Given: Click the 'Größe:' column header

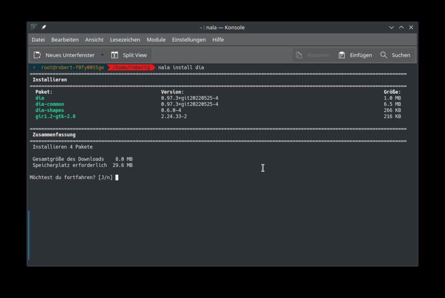Looking at the screenshot, I should click(x=392, y=92).
